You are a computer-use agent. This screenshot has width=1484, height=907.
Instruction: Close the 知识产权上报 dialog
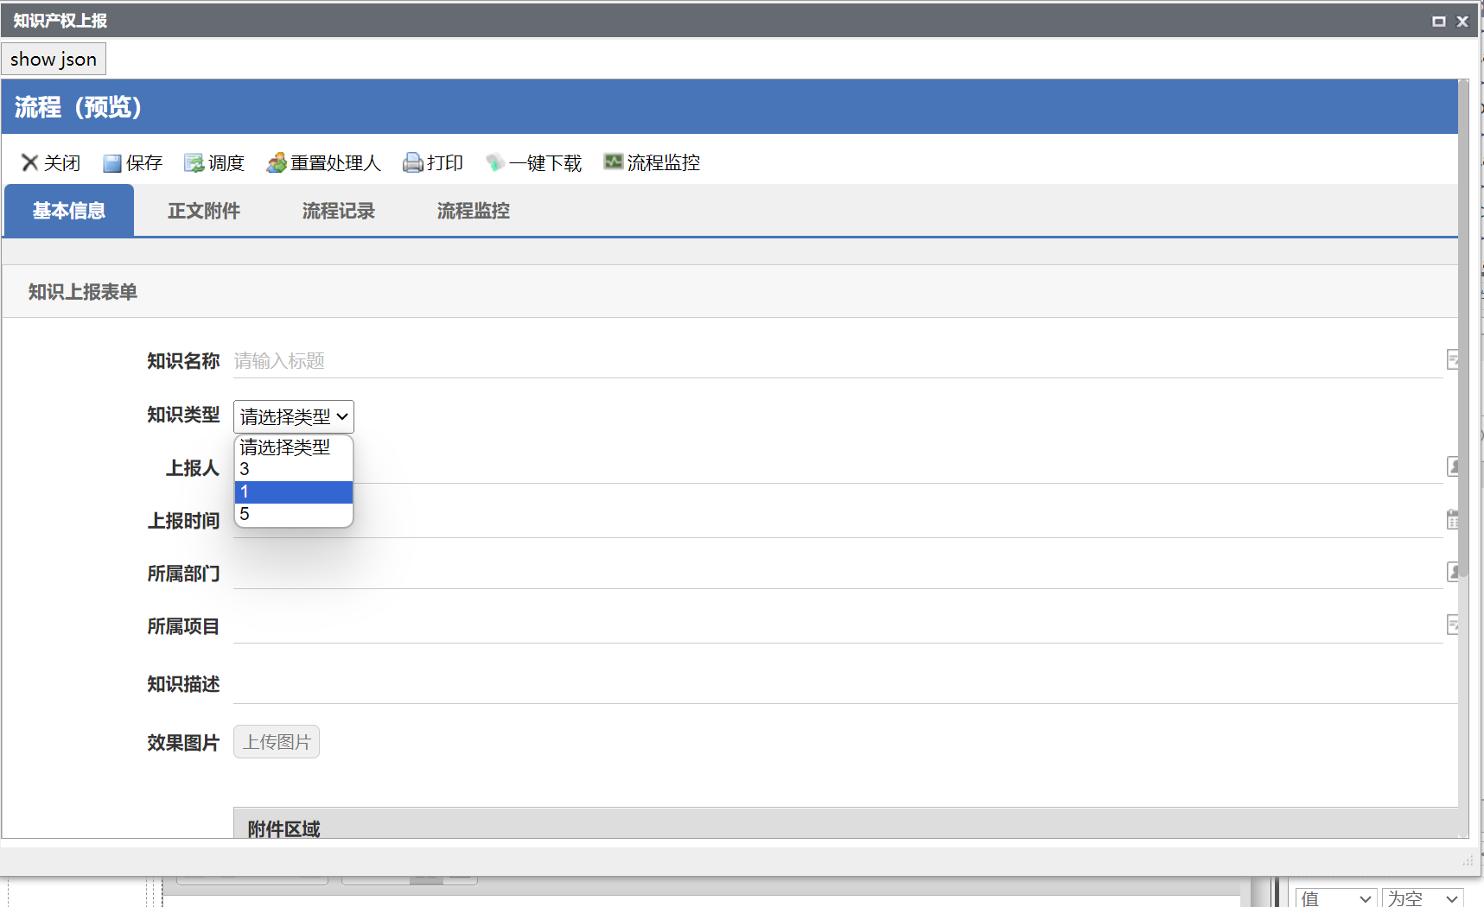1462,21
